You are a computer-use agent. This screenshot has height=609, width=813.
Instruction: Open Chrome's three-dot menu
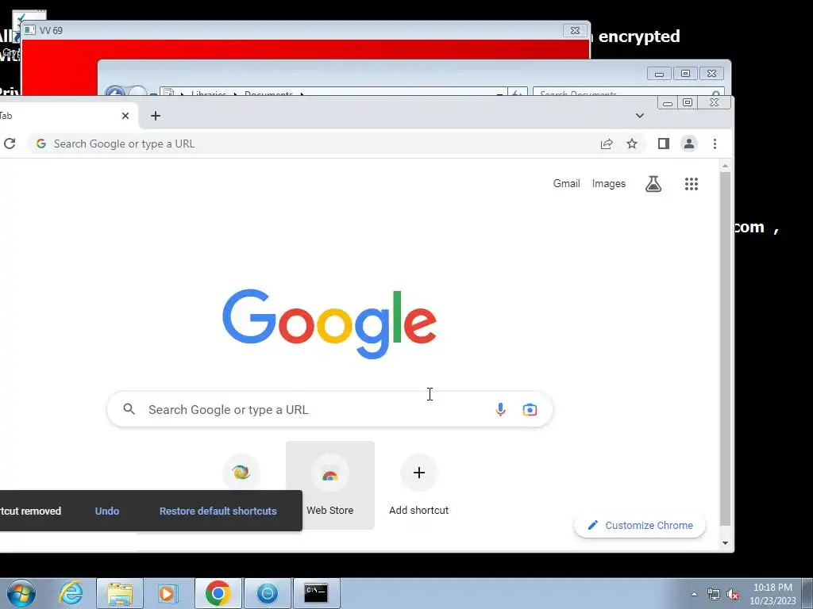(715, 144)
